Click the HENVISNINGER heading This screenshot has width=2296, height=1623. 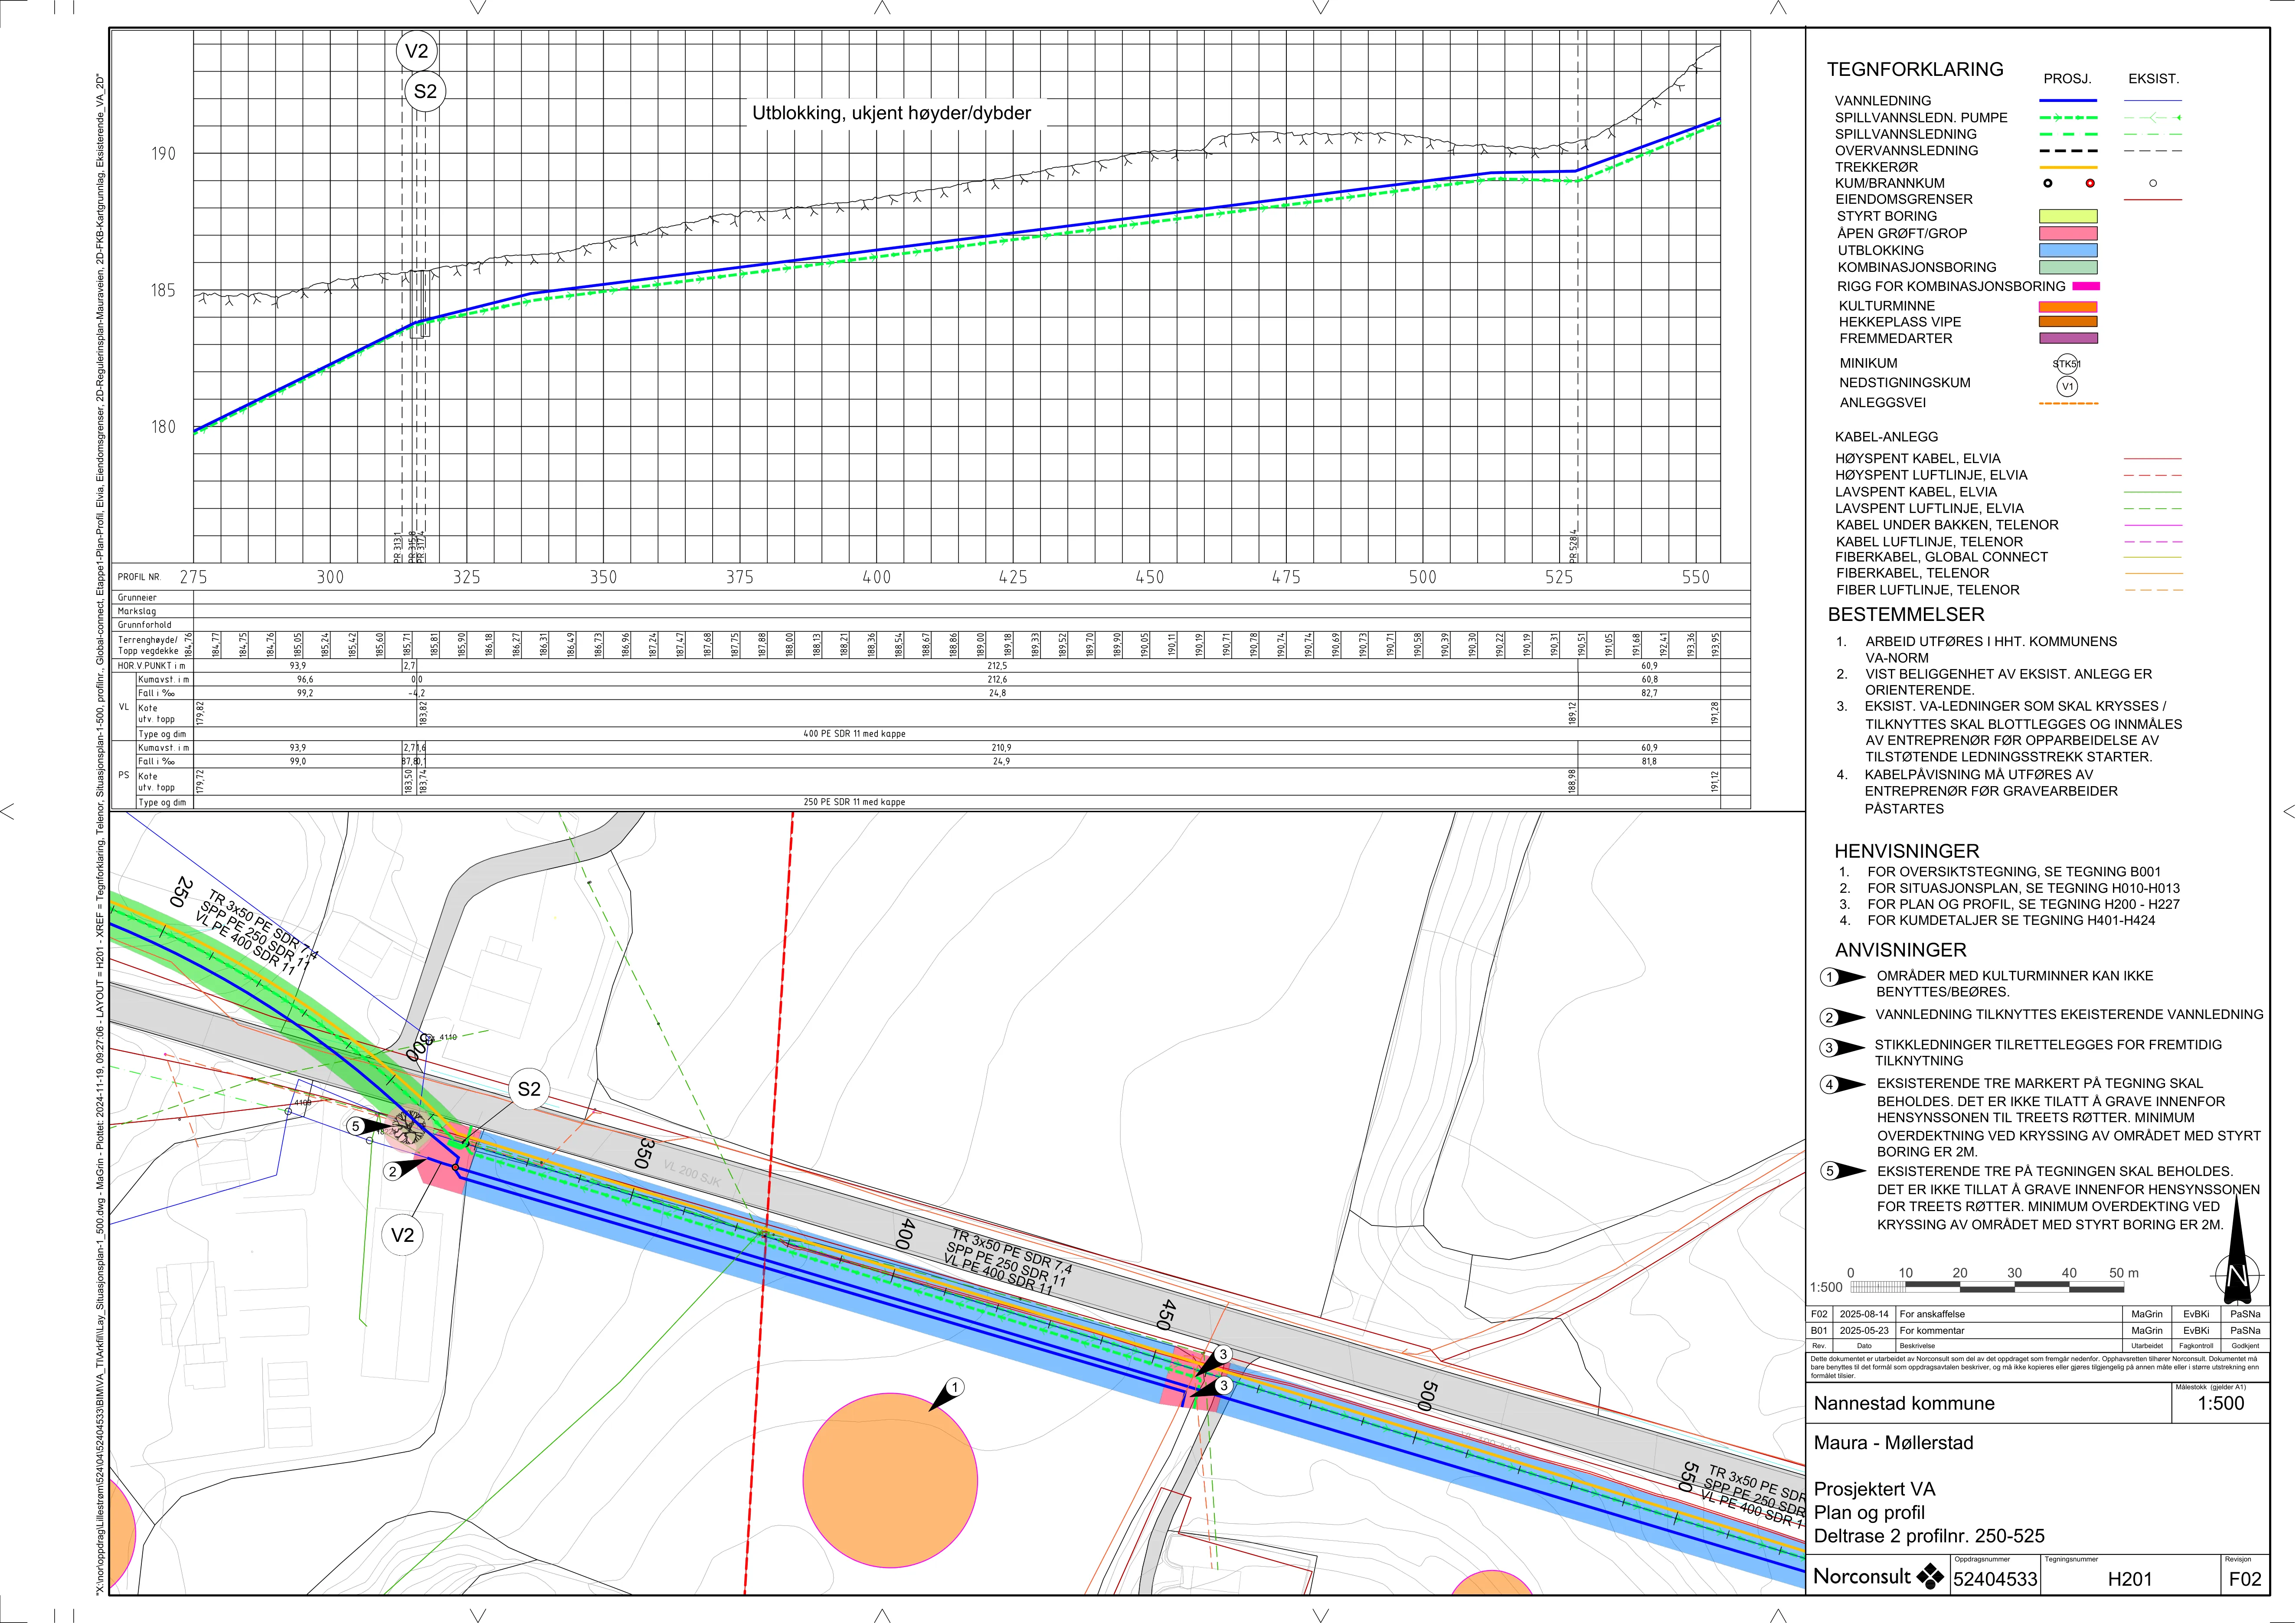1906,851
